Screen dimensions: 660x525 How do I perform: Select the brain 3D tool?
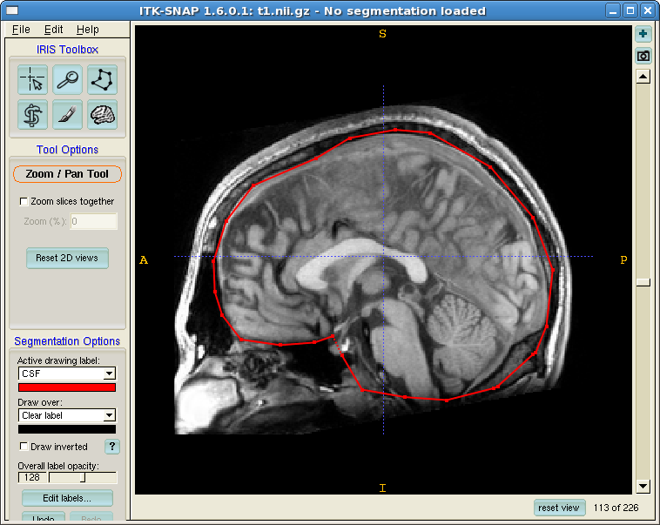(x=103, y=114)
